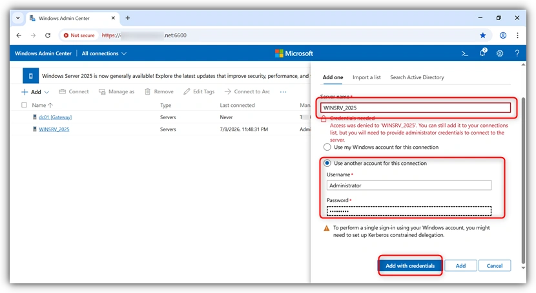The width and height of the screenshot is (536, 293).
Task: Click the Username input field
Action: [409, 185]
